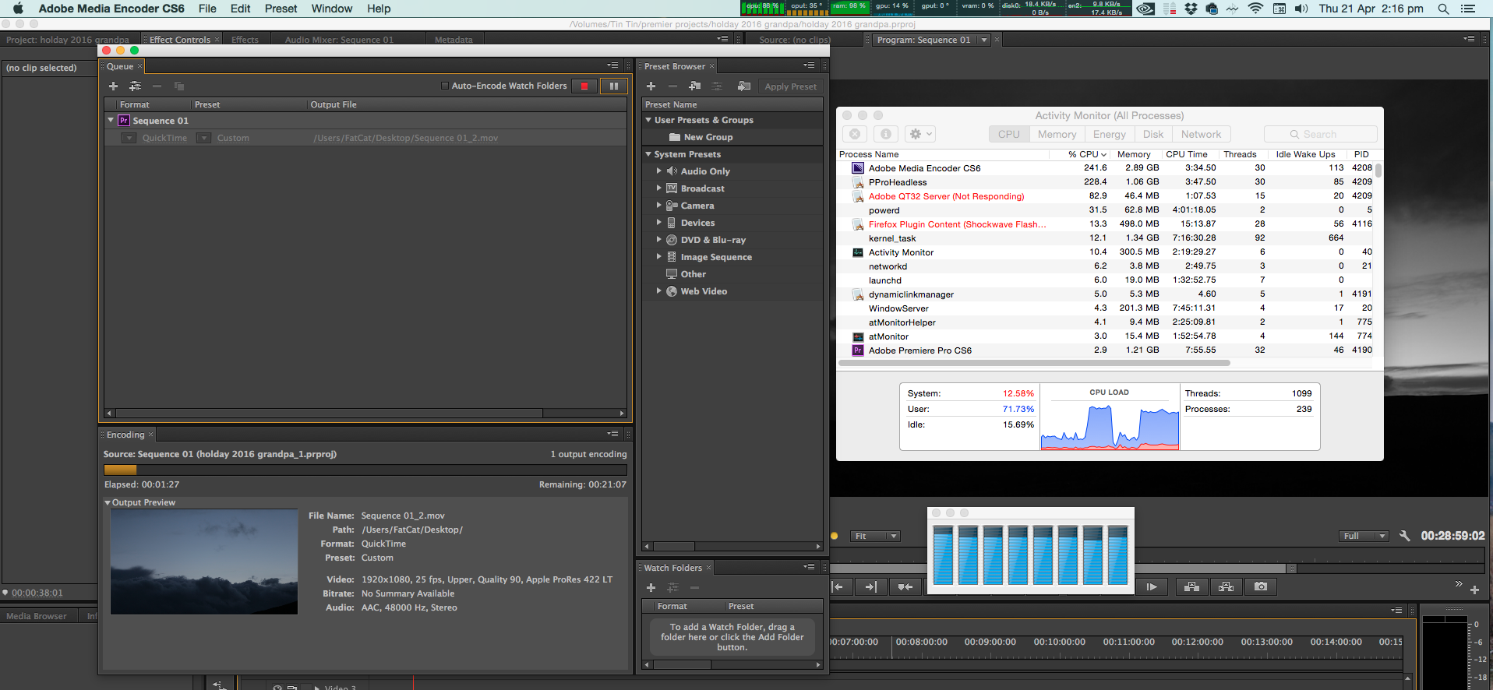Click the Activity Monitor search field

click(1320, 134)
